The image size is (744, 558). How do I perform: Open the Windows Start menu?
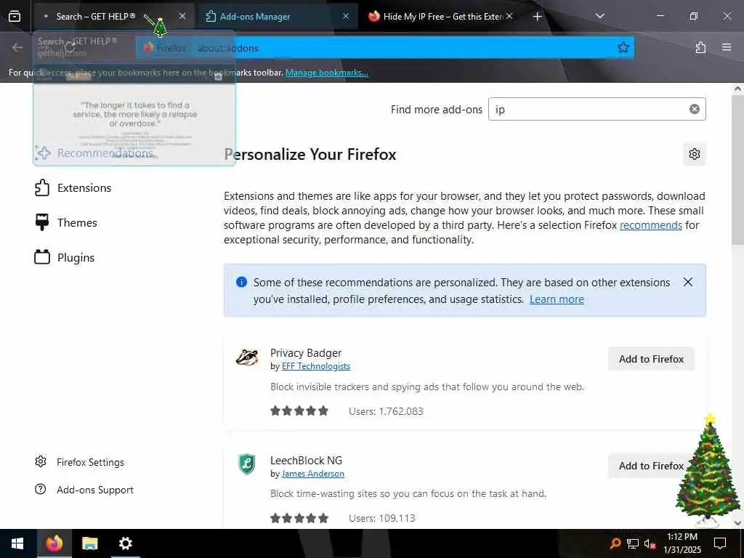[x=17, y=543]
